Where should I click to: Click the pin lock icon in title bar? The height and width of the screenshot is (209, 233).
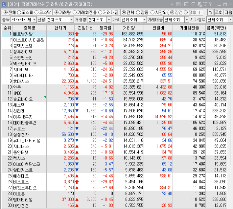click(x=199, y=4)
